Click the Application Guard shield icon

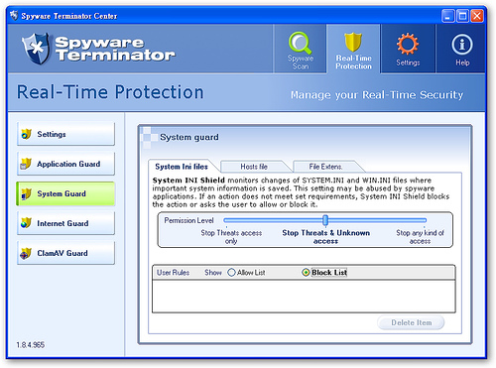[x=26, y=164]
